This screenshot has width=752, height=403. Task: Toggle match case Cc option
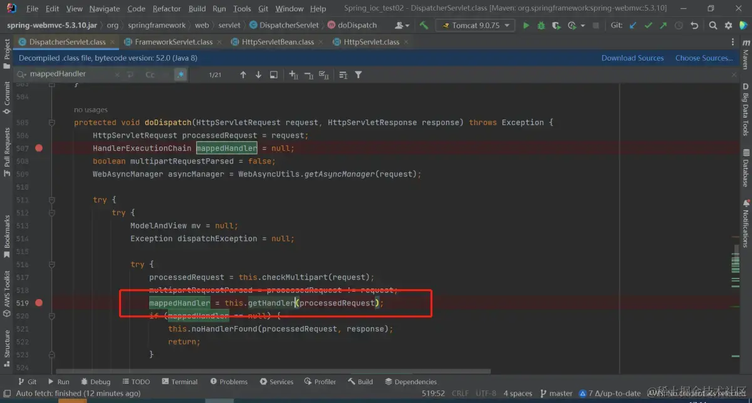coord(150,74)
